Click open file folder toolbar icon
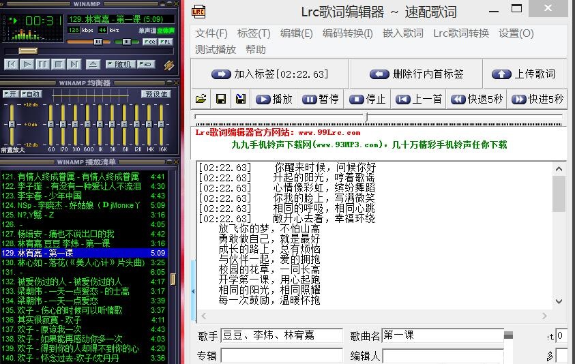 click(x=201, y=99)
